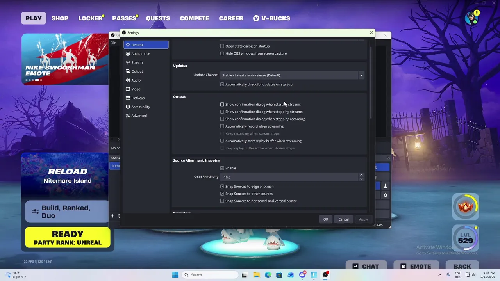The width and height of the screenshot is (500, 281).
Task: Open Discord from the taskbar
Action: [302, 275]
